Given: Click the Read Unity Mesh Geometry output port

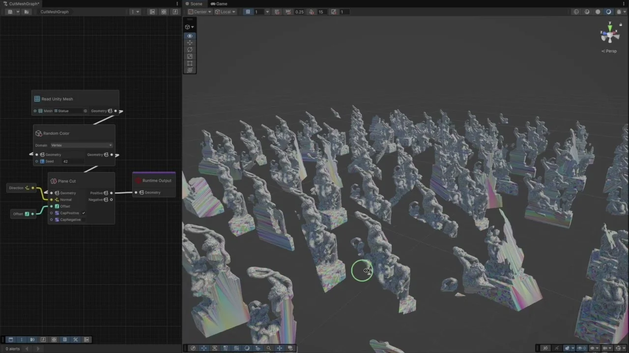Looking at the screenshot, I should pos(115,111).
